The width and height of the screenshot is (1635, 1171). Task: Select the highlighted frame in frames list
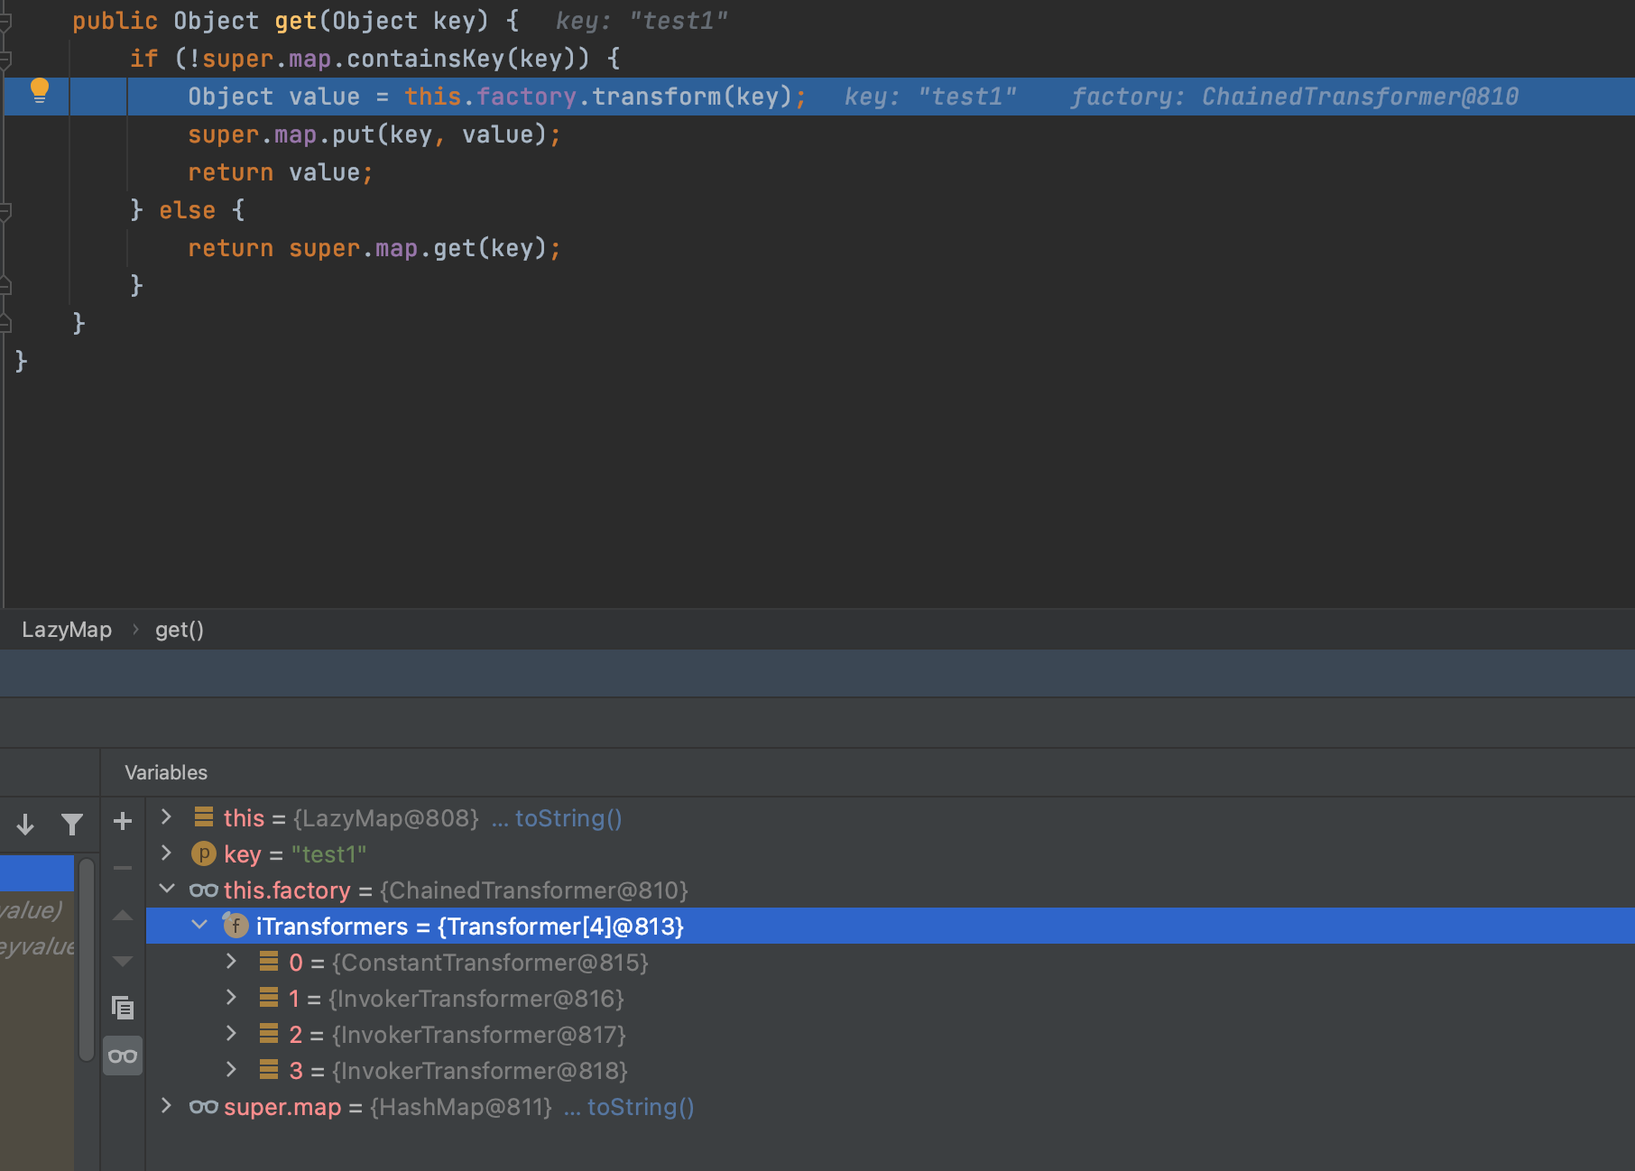[37, 872]
